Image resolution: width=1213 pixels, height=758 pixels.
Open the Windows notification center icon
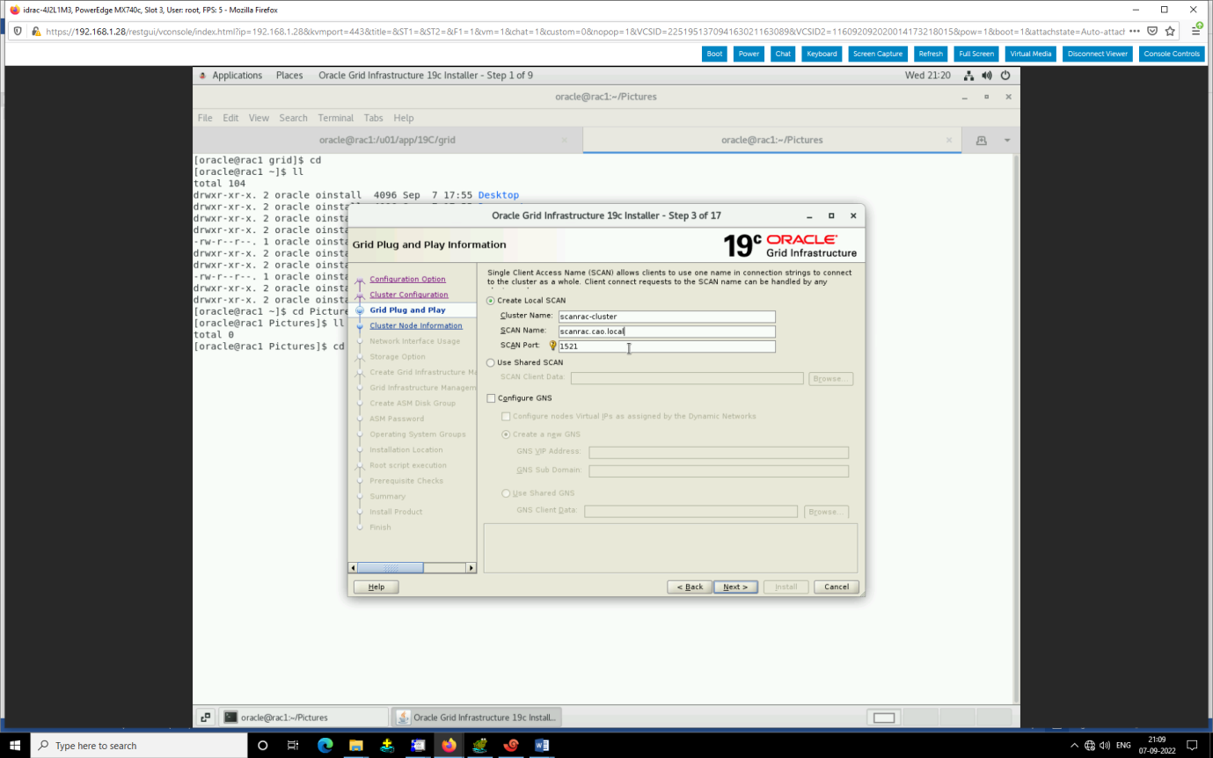point(1192,746)
